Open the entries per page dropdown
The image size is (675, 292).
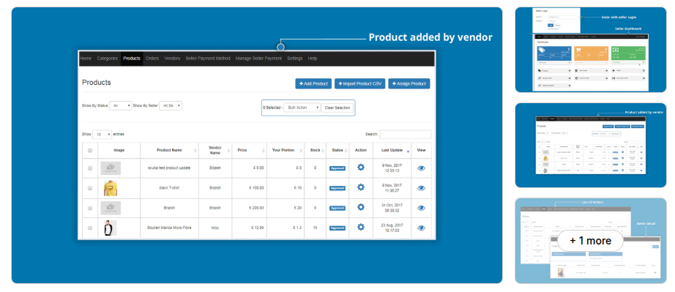point(102,134)
